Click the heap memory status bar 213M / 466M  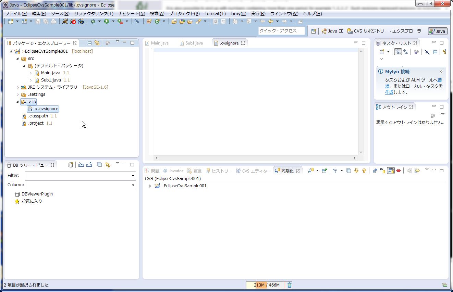pos(265,285)
